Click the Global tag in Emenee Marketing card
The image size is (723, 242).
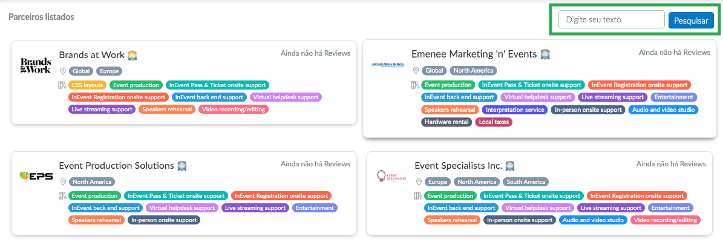click(434, 71)
